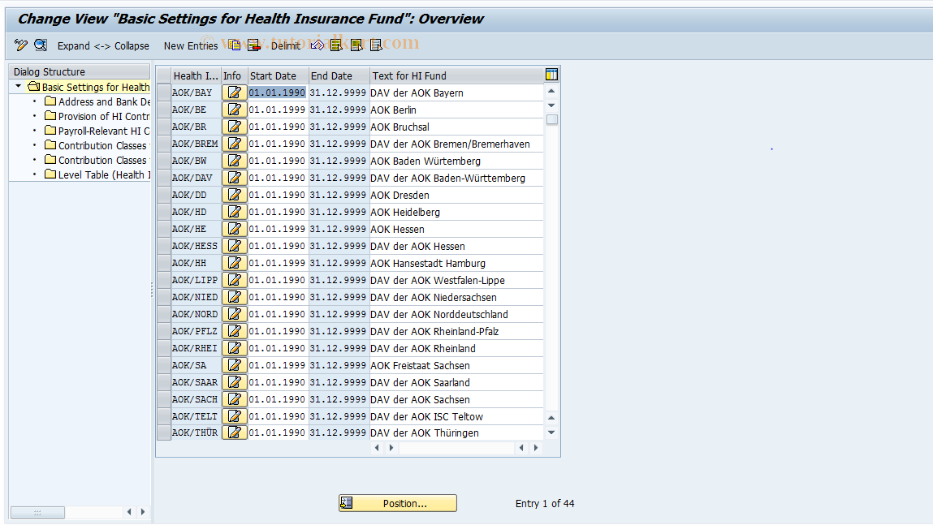
Task: Open Info edit icon for AOK/DAV
Action: pyautogui.click(x=235, y=178)
